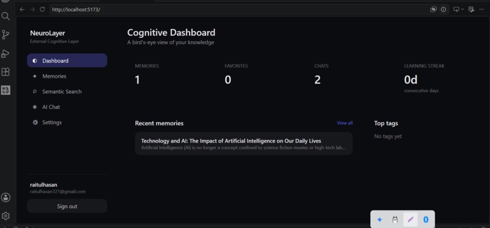The width and height of the screenshot is (490, 228).
Task: Click the Sign out button
Action: click(x=67, y=206)
